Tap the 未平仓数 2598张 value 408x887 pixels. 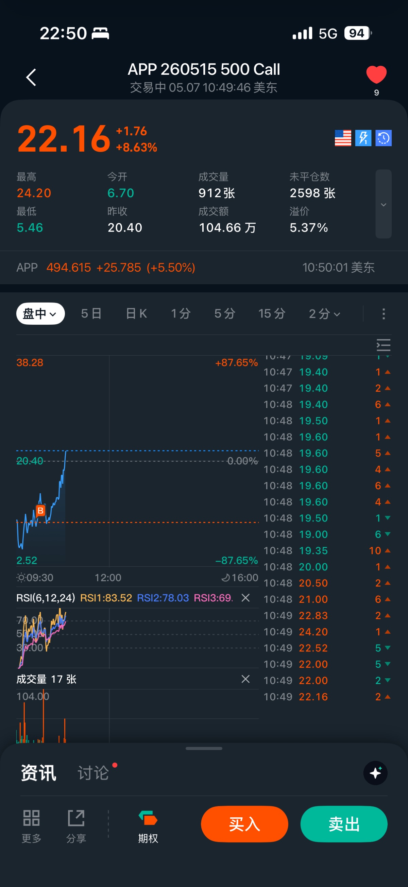(x=312, y=193)
